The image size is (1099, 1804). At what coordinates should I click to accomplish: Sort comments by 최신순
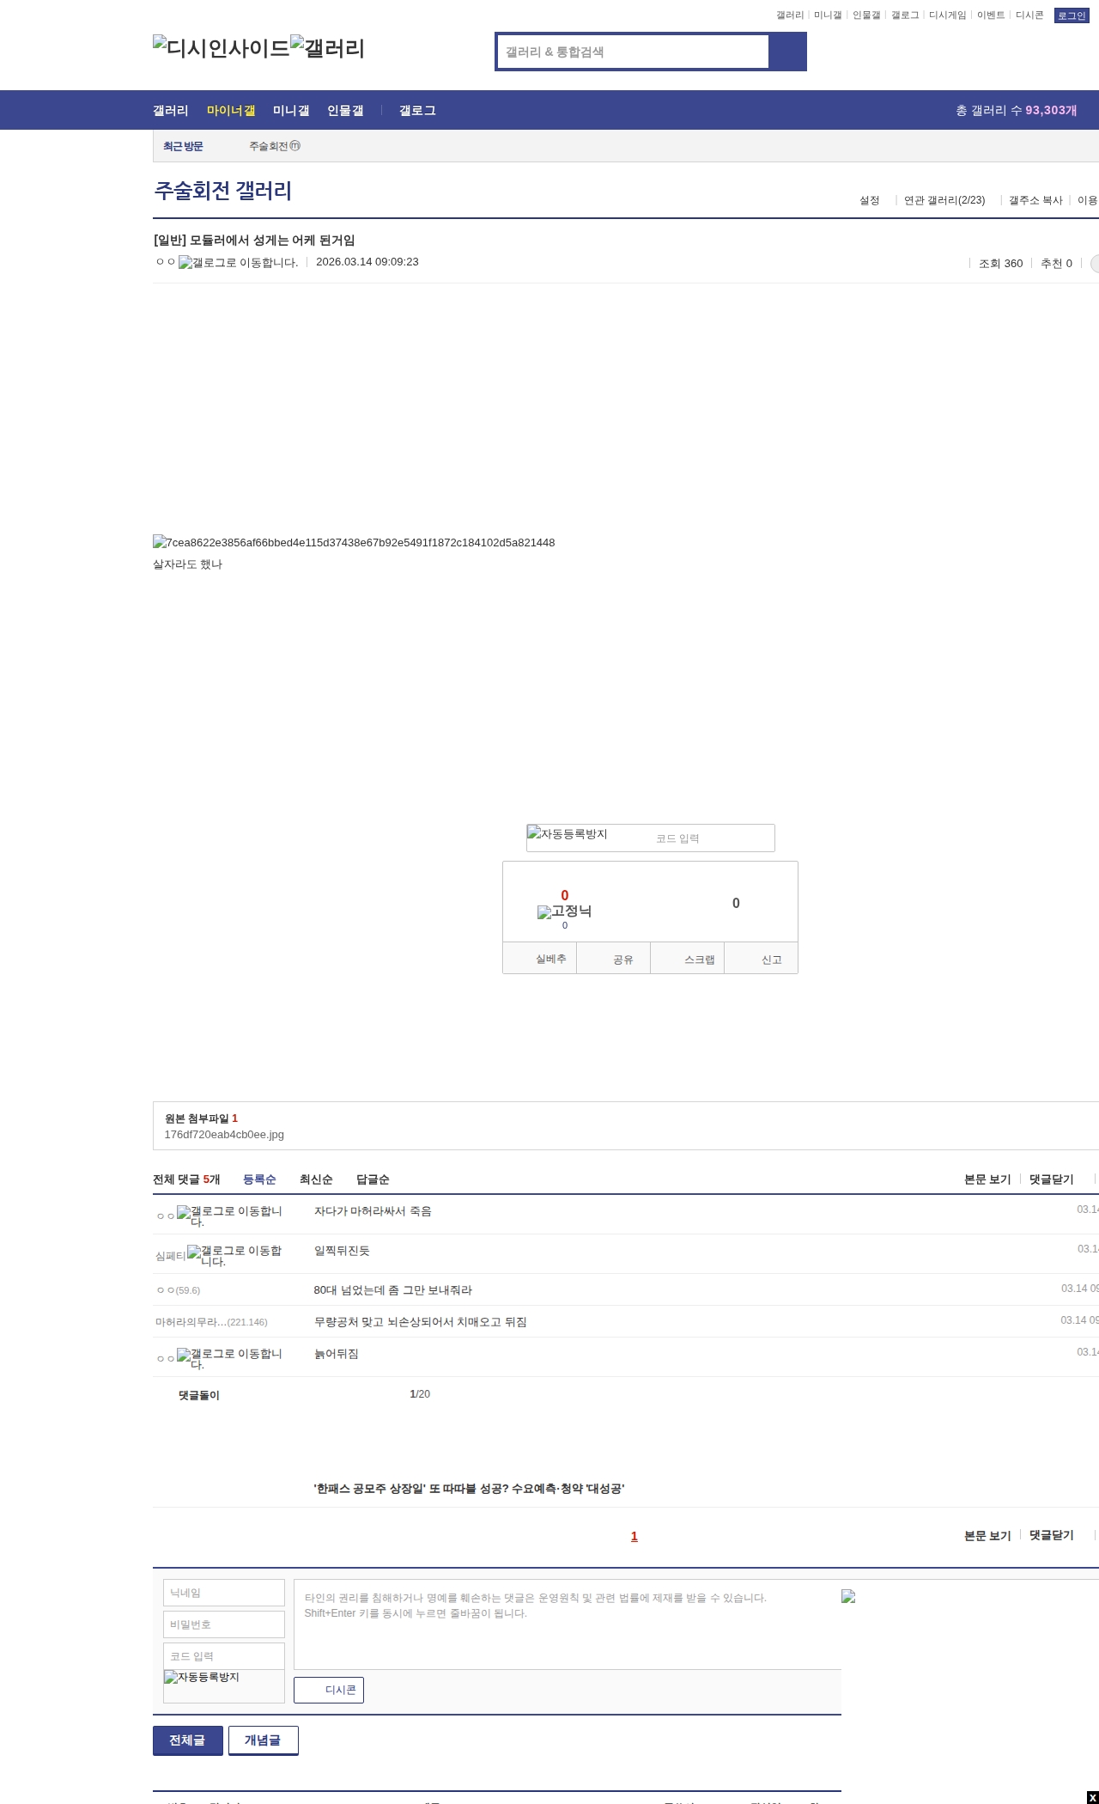[316, 1179]
